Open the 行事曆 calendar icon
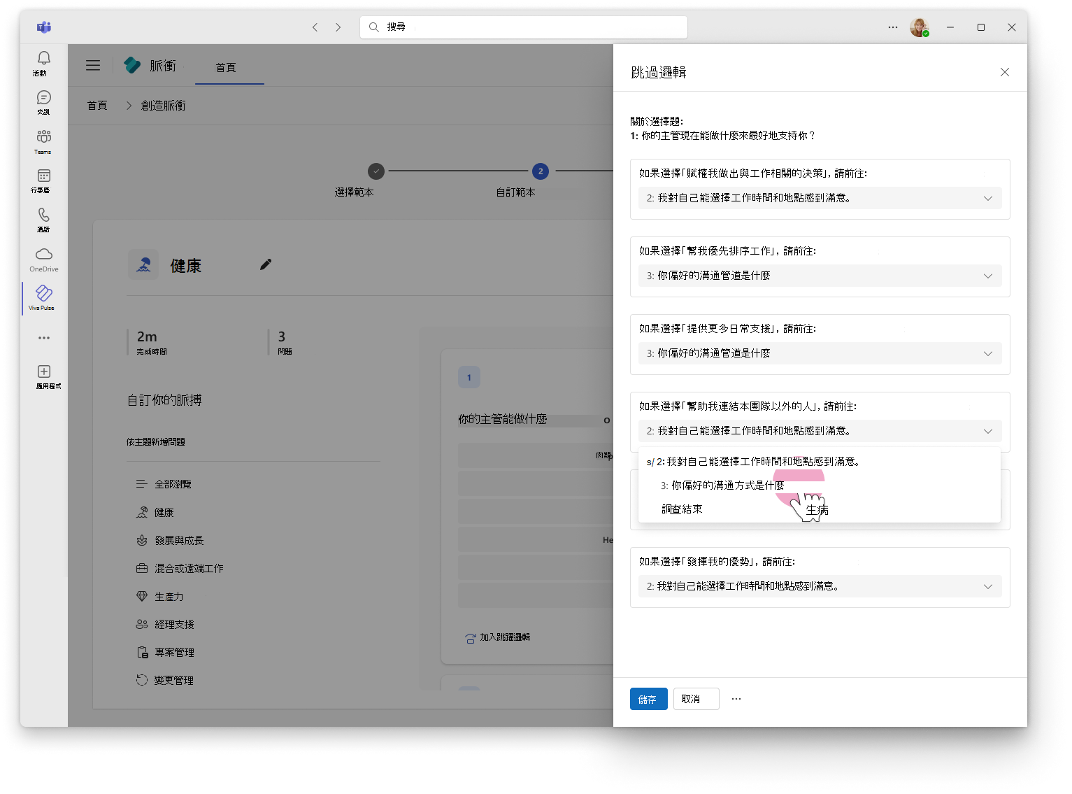This screenshot has width=1072, height=794. tap(43, 179)
